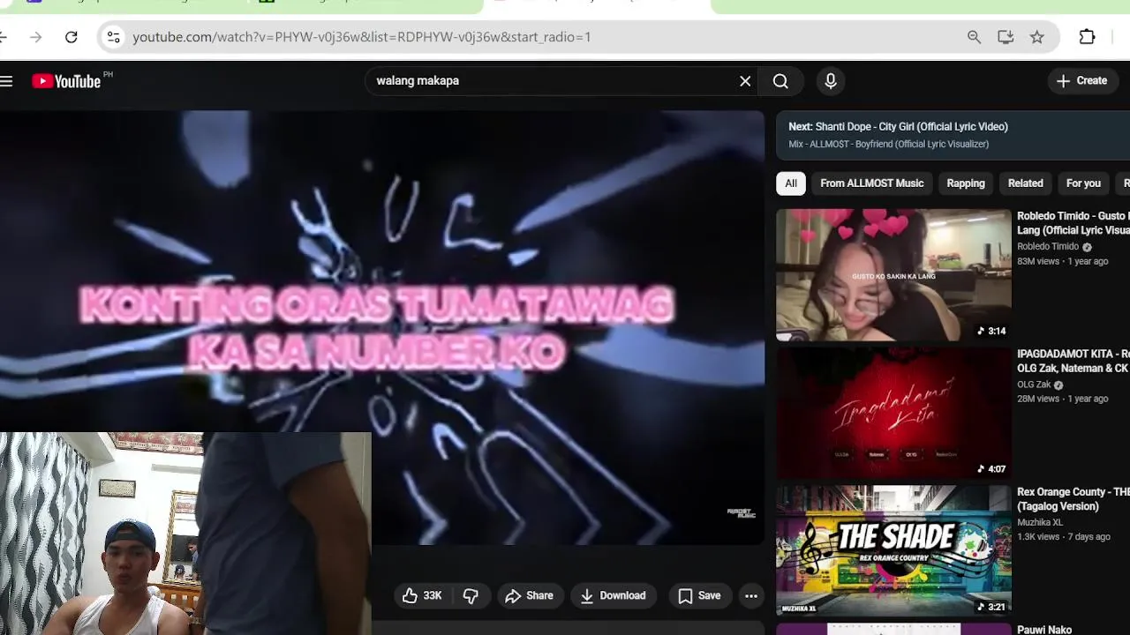This screenshot has width=1130, height=635.
Task: Click the install app icon in address bar
Action: [1006, 37]
